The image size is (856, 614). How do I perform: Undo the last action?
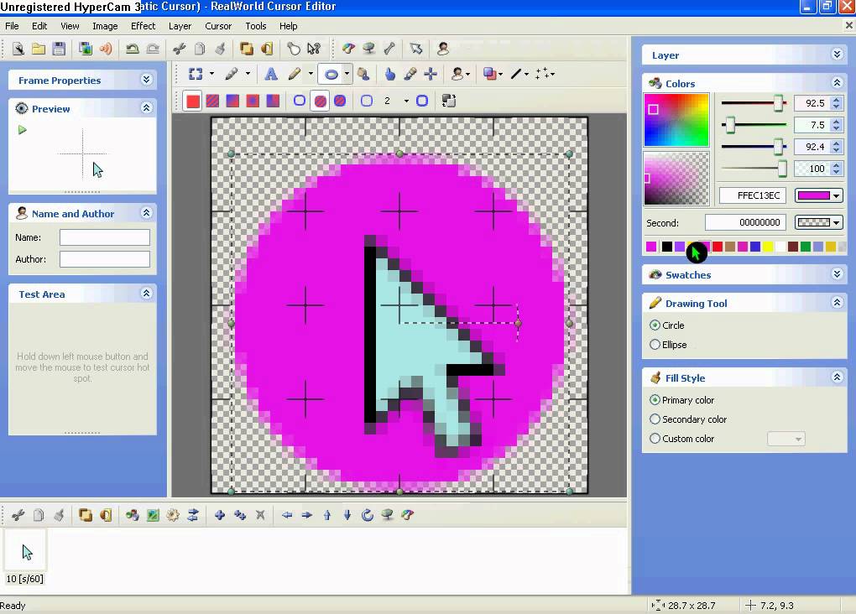[133, 50]
